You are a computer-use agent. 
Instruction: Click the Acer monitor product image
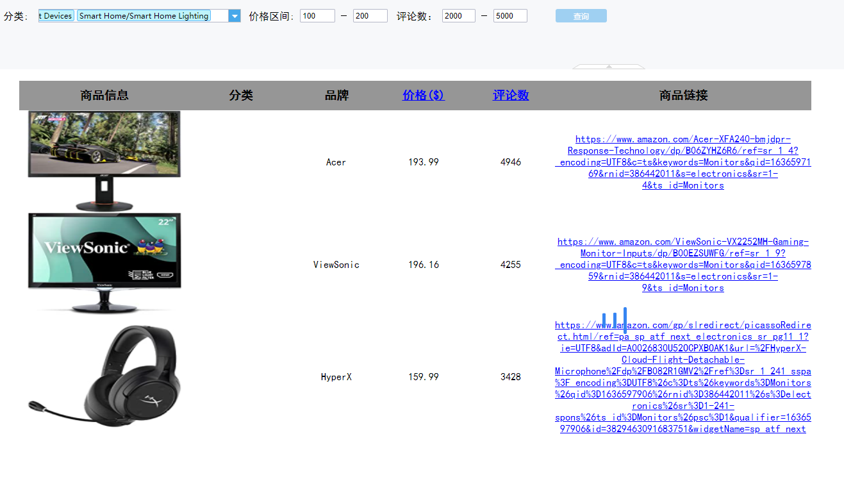pyautogui.click(x=104, y=161)
